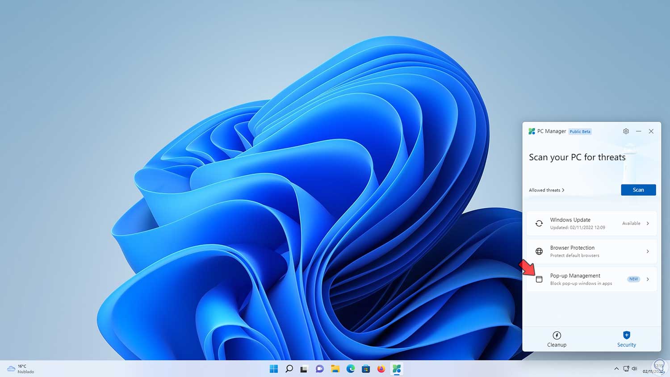Open the Allowed threats list
The width and height of the screenshot is (670, 377).
click(x=545, y=190)
